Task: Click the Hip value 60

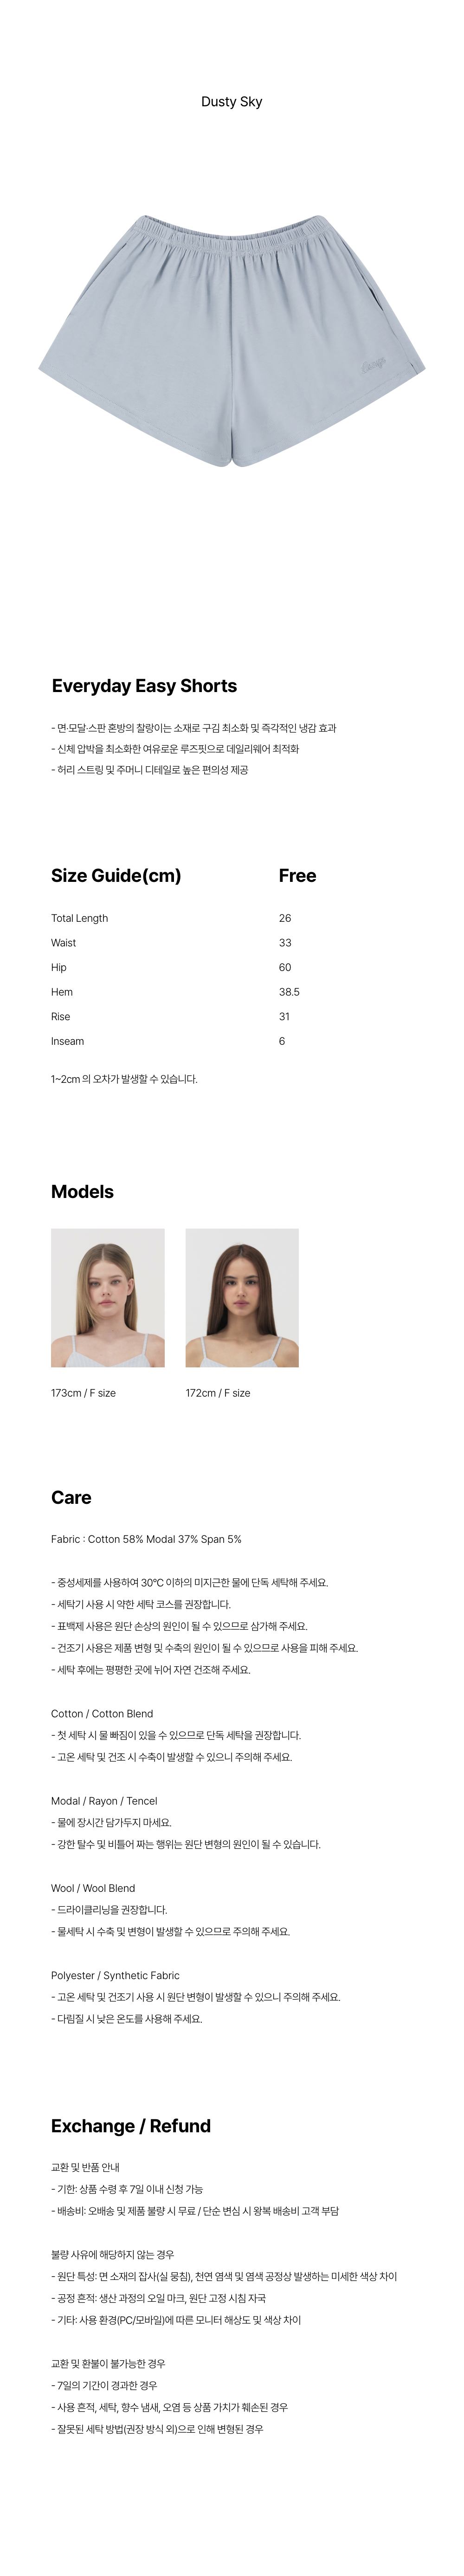Action: click(x=285, y=967)
